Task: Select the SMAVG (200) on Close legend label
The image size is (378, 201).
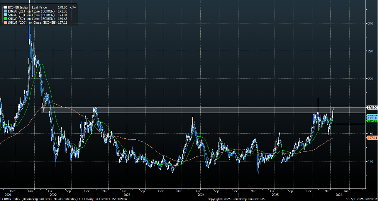Action: (32, 23)
